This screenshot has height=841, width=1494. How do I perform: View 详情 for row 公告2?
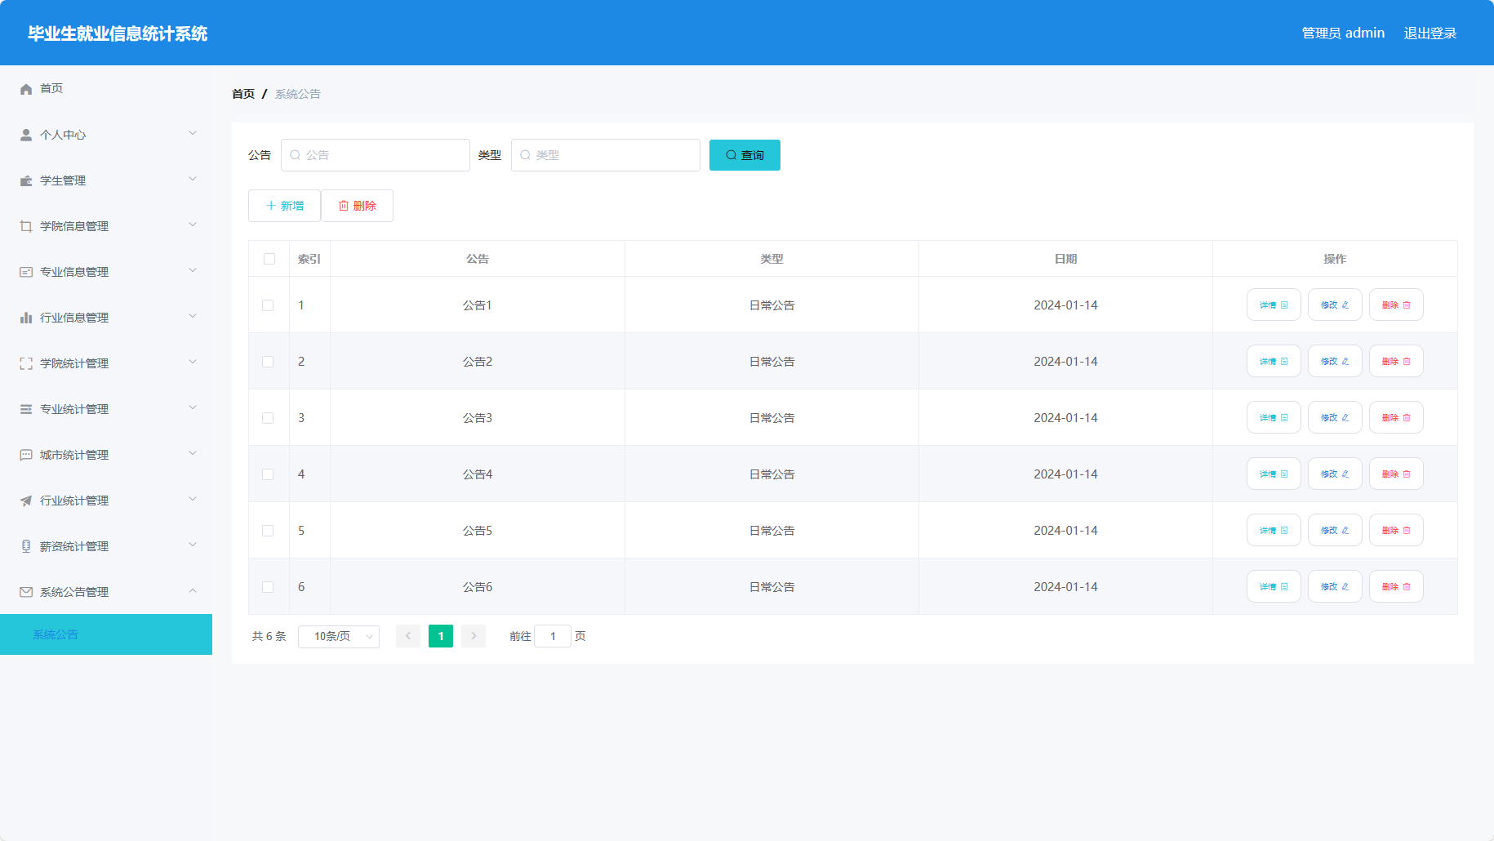tap(1274, 361)
